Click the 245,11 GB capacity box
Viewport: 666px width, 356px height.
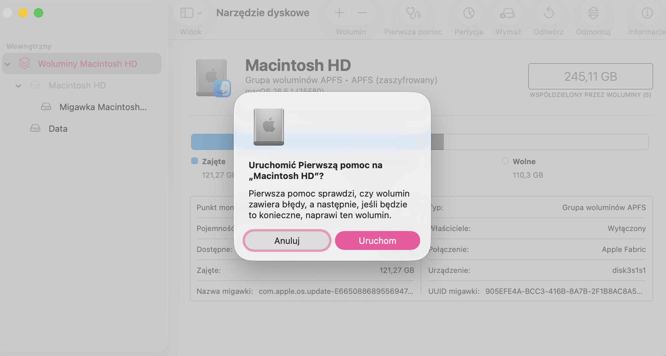point(590,76)
